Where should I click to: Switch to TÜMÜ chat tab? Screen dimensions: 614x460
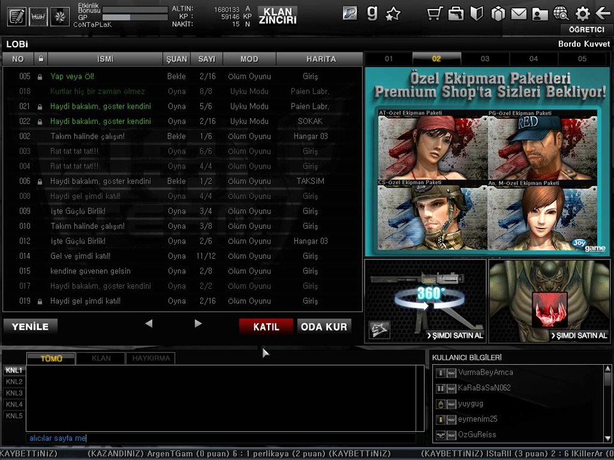coord(51,358)
